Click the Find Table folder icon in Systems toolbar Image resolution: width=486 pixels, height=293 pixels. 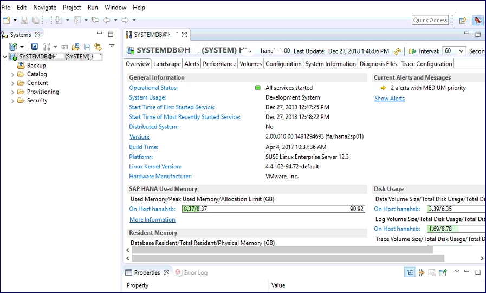(76, 47)
